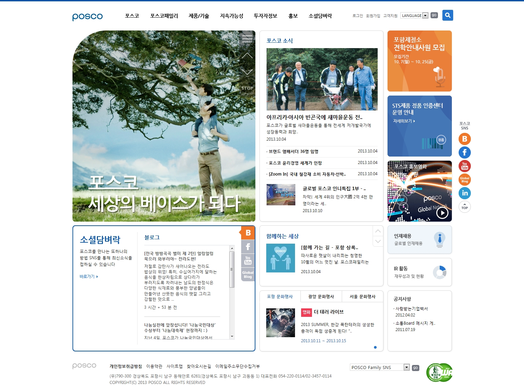The image size is (524, 388).
Task: Click the blog list scrollbar down arrow
Action: tap(232, 336)
